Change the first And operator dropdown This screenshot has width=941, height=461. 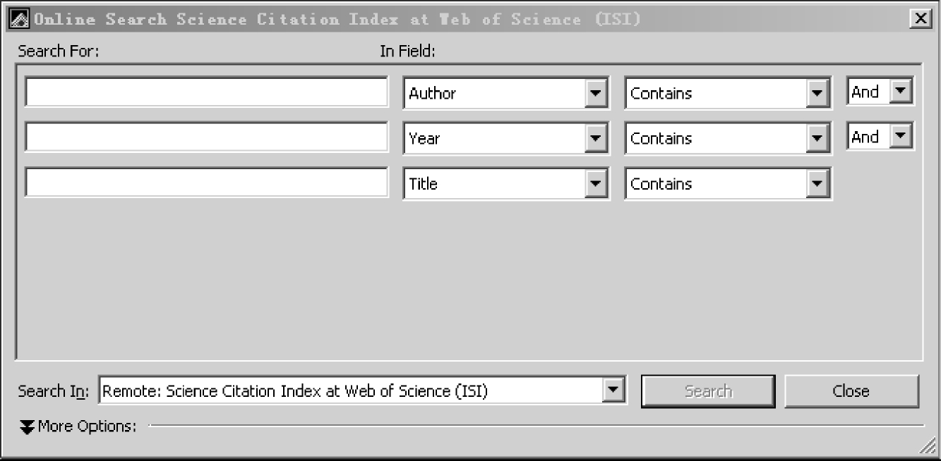tap(900, 92)
